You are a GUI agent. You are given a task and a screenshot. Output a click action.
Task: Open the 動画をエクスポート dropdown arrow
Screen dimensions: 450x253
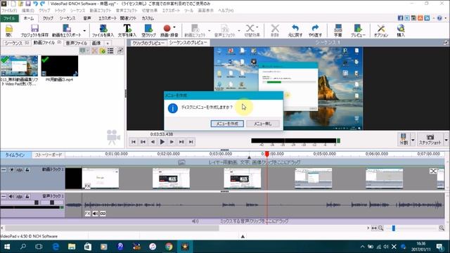click(84, 31)
